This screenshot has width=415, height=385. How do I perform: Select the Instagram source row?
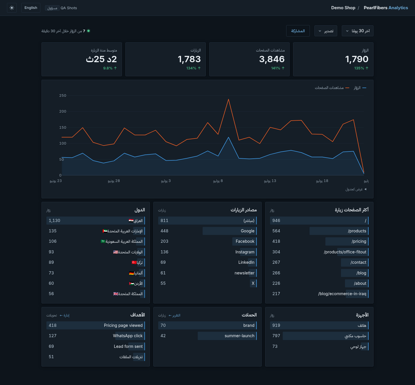point(207,252)
